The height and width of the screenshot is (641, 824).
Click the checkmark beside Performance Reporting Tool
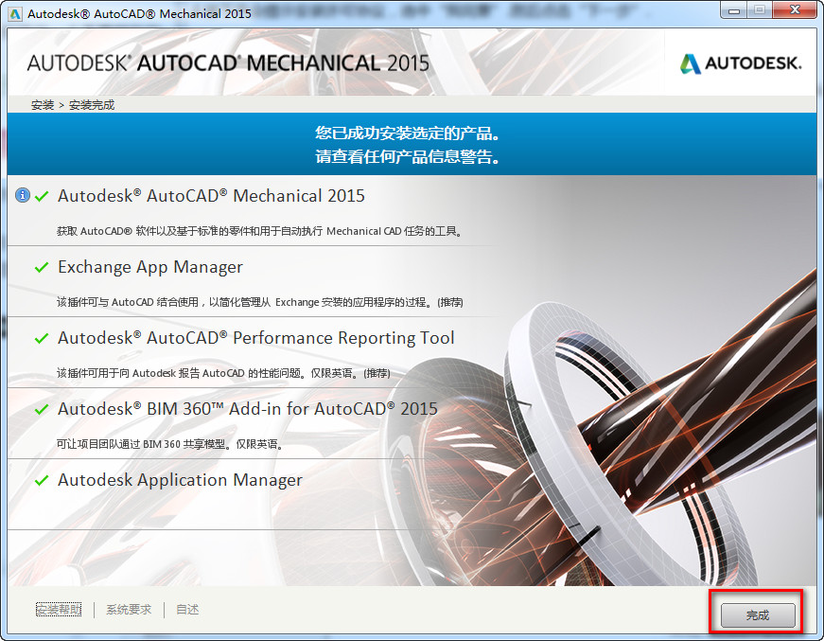[41, 338]
